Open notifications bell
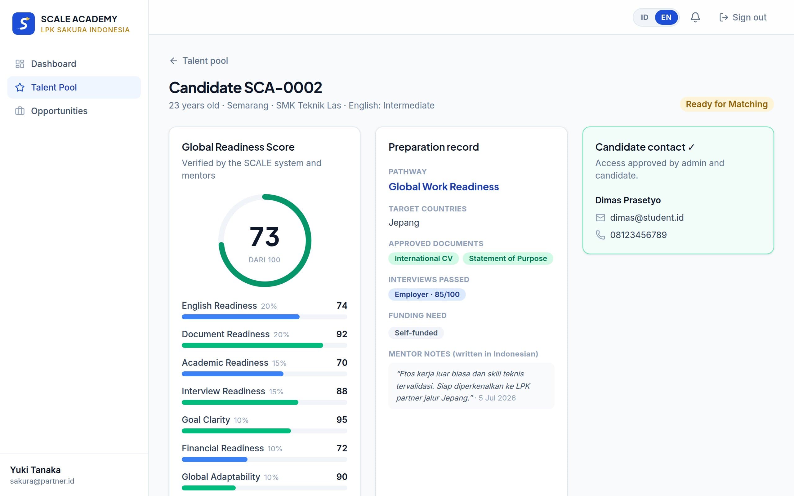Screen dimensions: 794x496 pyautogui.click(x=695, y=17)
